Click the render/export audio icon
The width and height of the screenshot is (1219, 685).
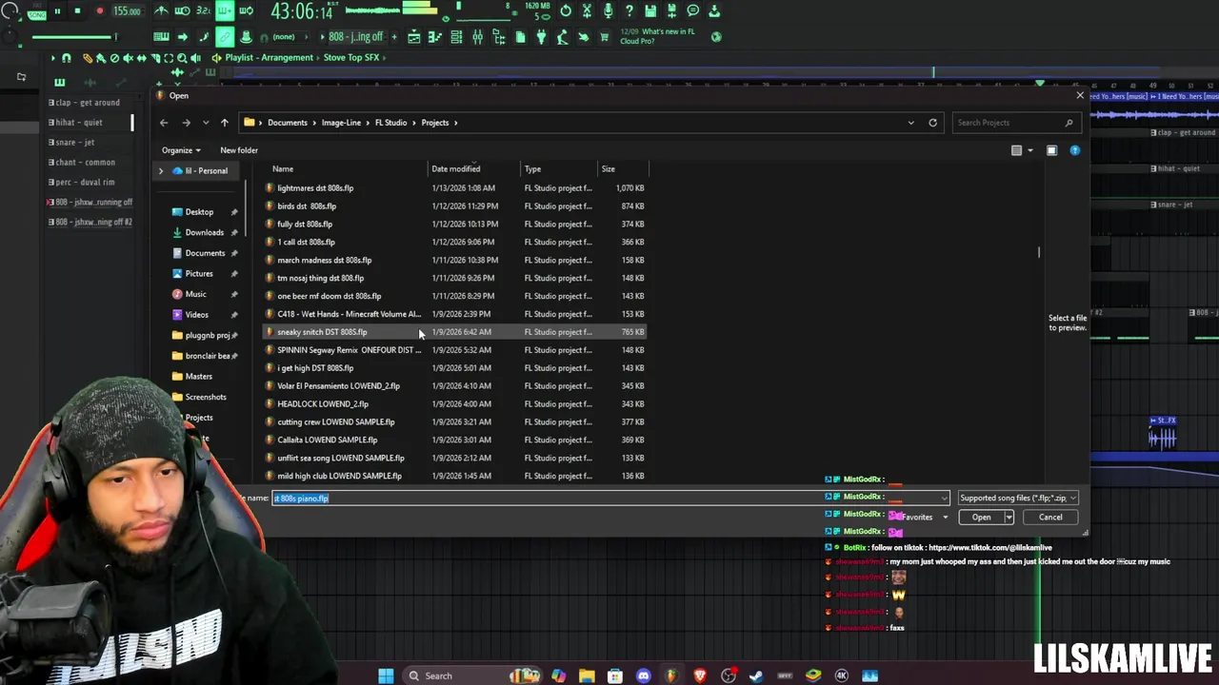tap(671, 11)
